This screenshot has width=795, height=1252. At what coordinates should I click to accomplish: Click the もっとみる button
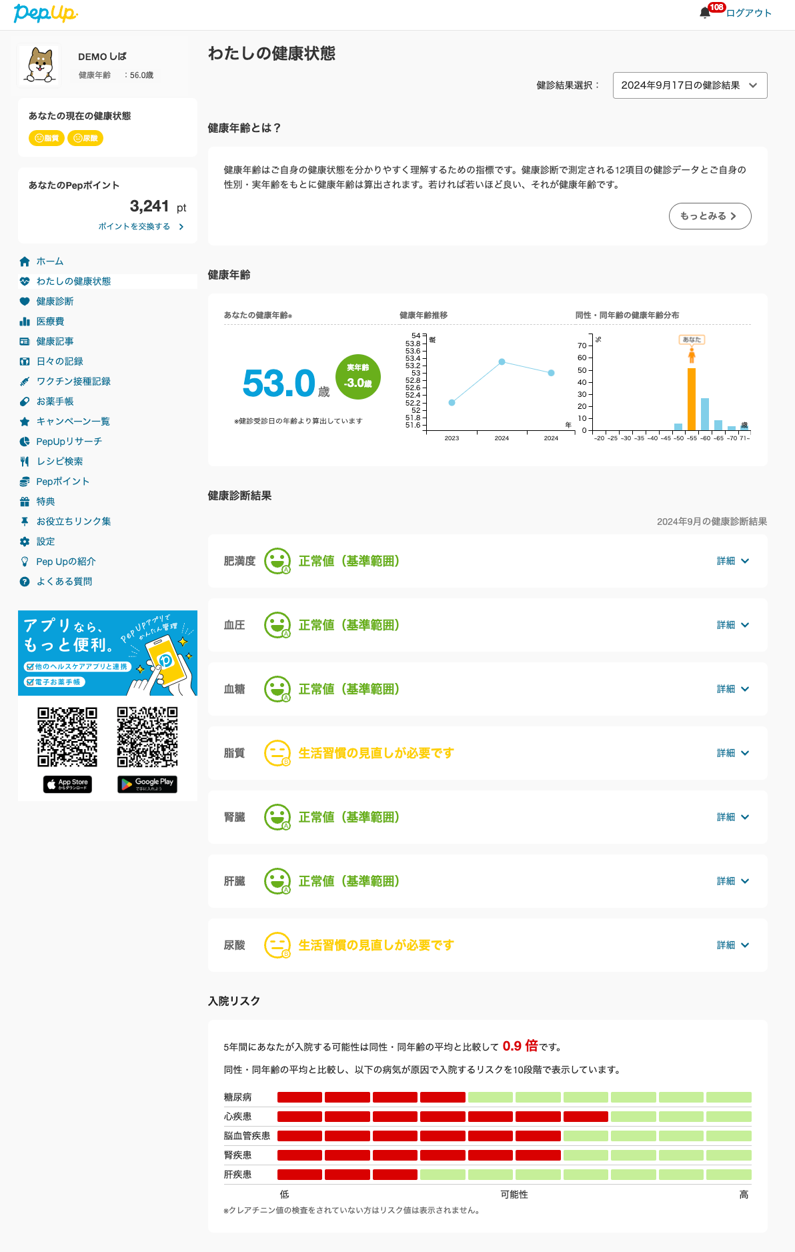pyautogui.click(x=710, y=216)
